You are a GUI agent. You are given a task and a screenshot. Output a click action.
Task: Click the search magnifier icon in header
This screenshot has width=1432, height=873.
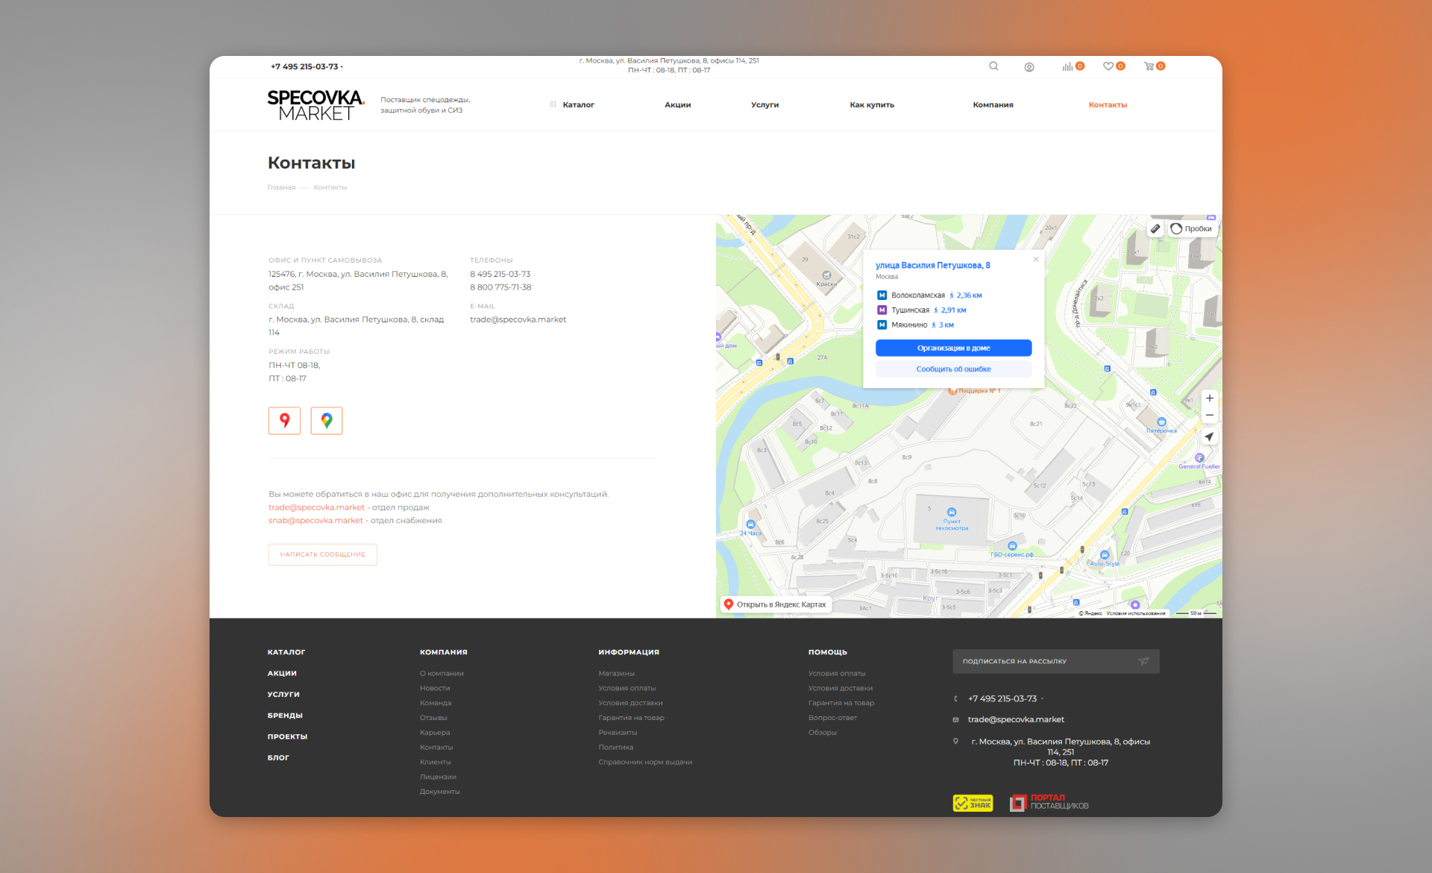[993, 66]
